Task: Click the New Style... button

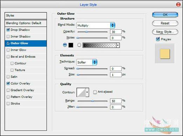Action: 165,32
